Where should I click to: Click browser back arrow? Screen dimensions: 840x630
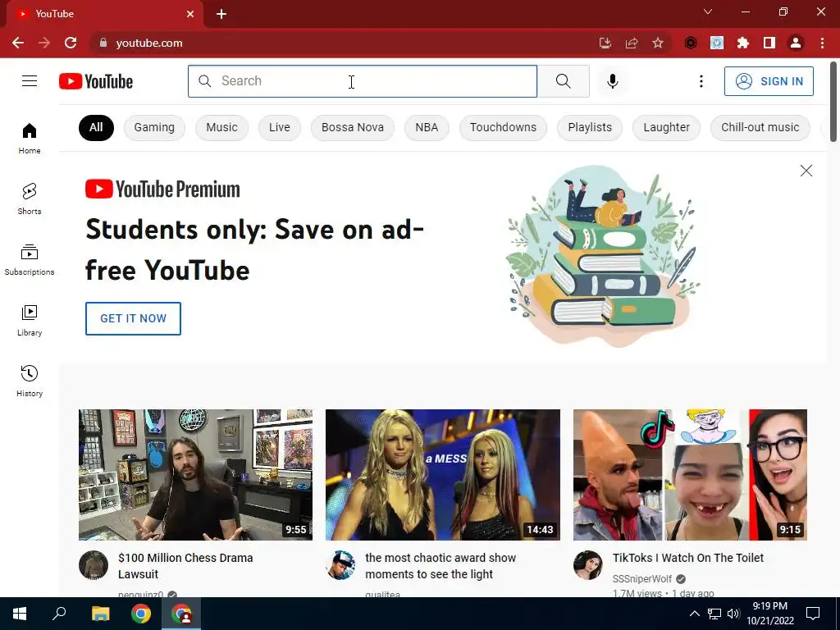(x=18, y=43)
